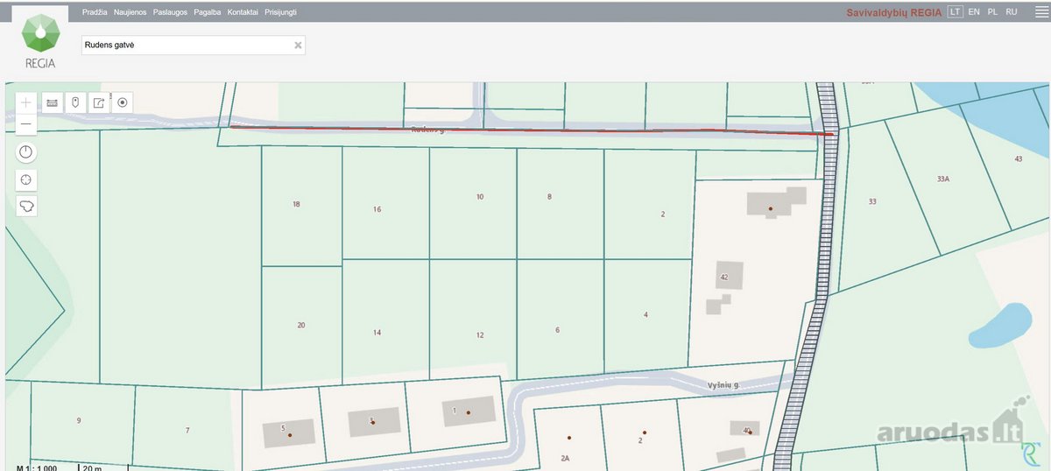Click the Savivaldybių REGIA title link
The image size is (1051, 471).
click(x=894, y=12)
